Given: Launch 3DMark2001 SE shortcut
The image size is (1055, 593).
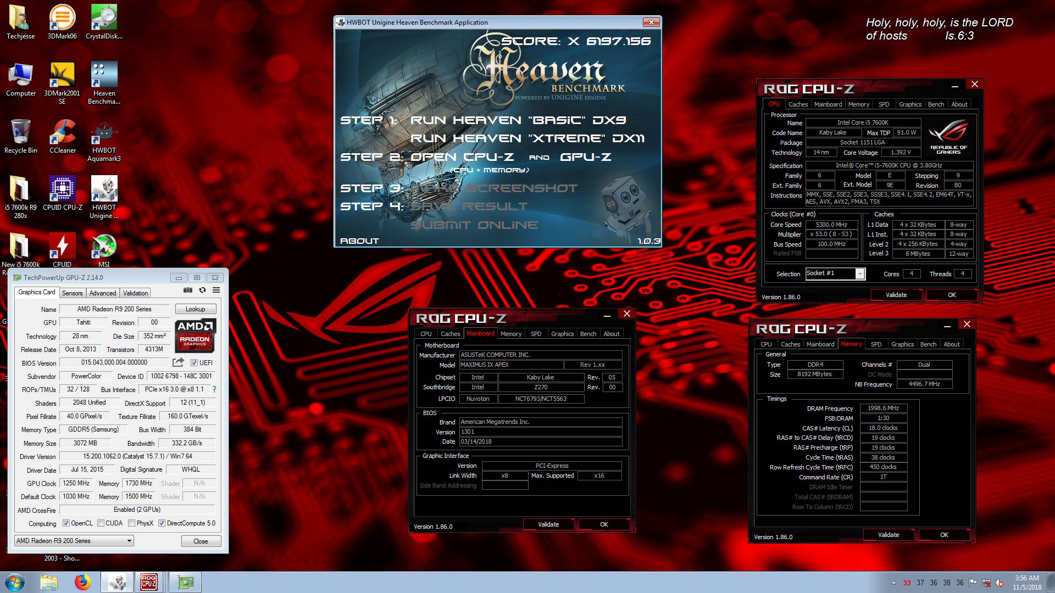Looking at the screenshot, I should 62,83.
